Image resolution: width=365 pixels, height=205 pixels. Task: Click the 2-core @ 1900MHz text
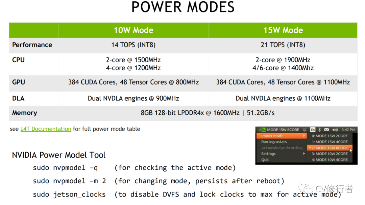coord(283,60)
